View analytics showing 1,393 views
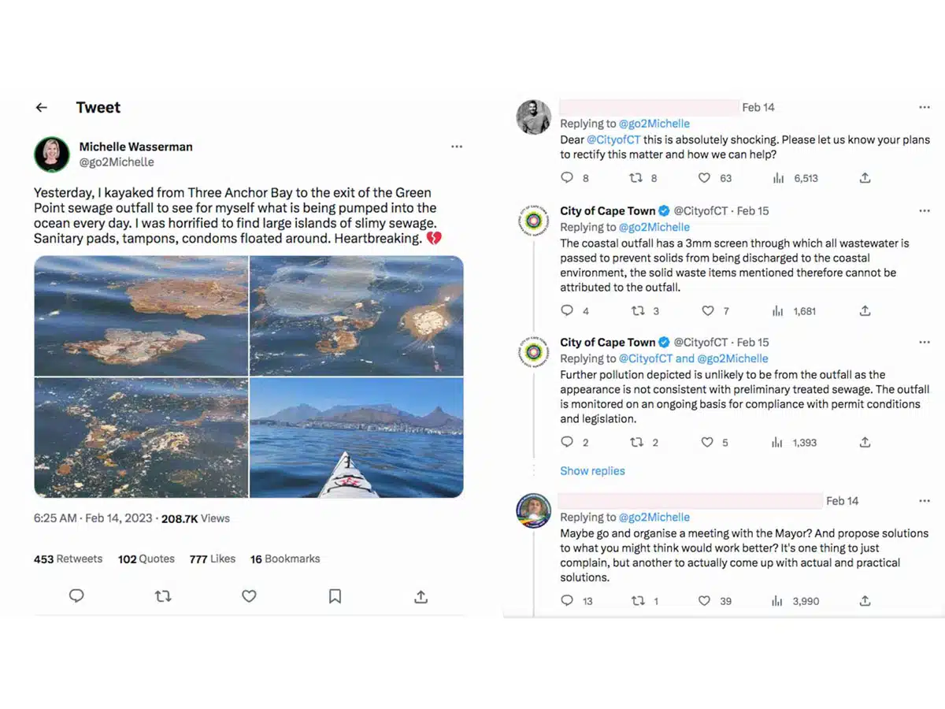The width and height of the screenshot is (945, 709). pos(795,443)
